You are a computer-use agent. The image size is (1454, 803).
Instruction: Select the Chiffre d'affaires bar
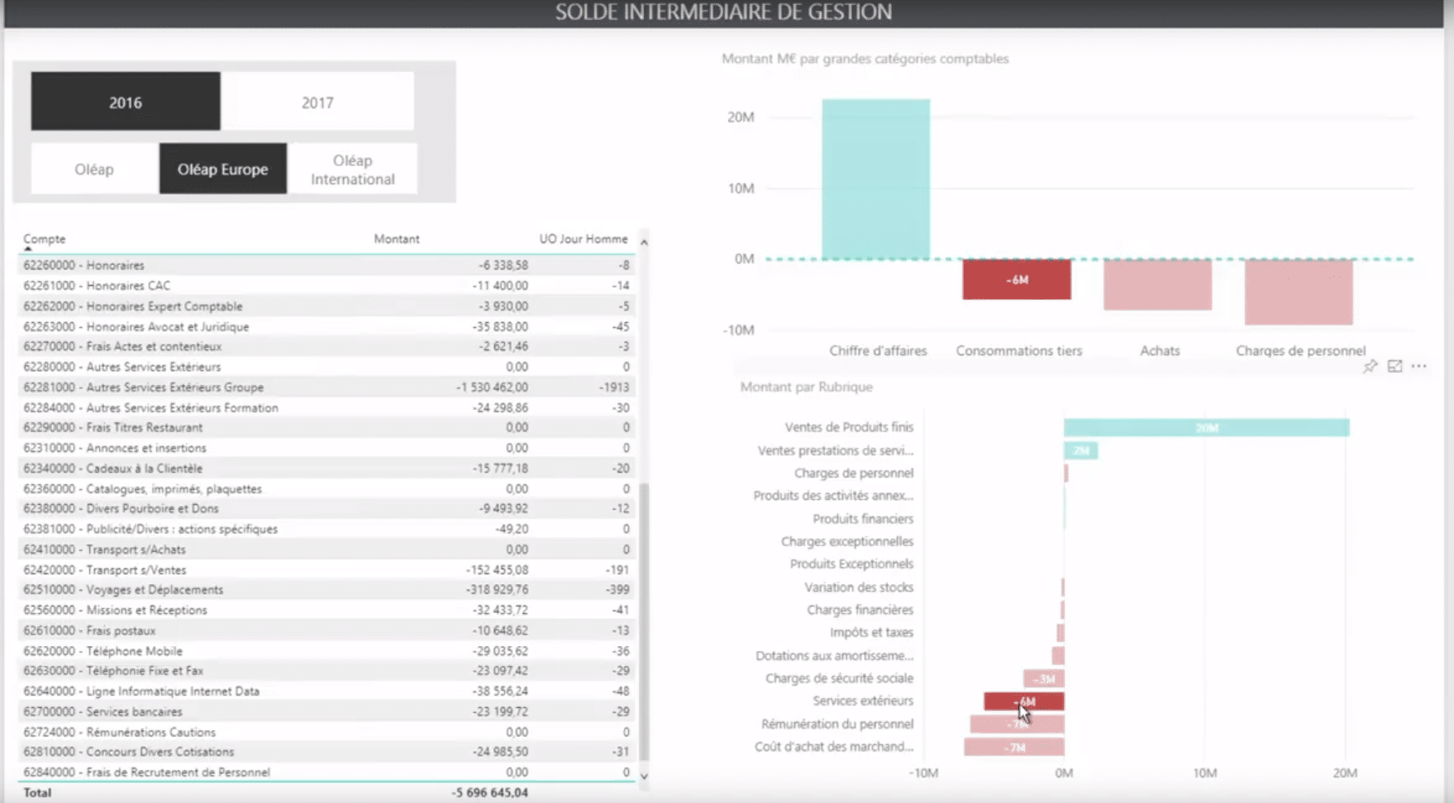tap(876, 178)
